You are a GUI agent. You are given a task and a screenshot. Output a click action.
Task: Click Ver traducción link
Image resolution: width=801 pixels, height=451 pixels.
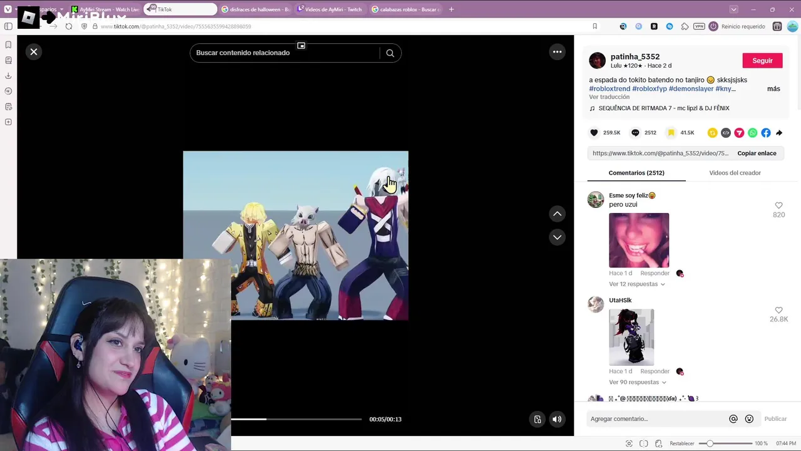(x=609, y=97)
